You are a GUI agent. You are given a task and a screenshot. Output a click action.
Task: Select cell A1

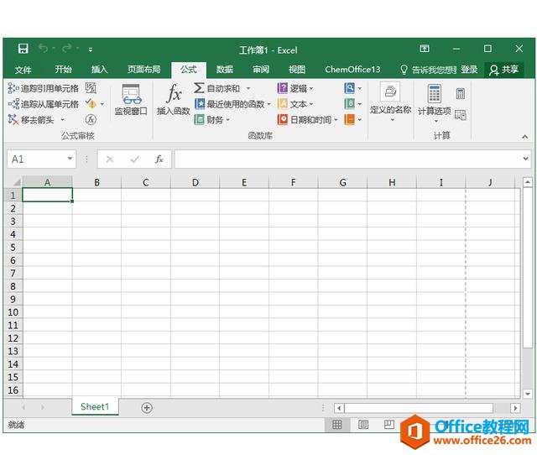47,195
